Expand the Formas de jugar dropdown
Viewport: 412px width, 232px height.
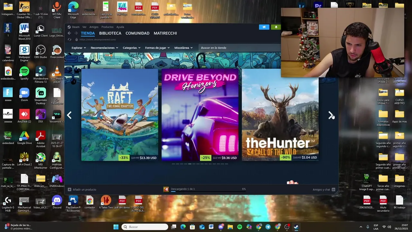tap(157, 48)
